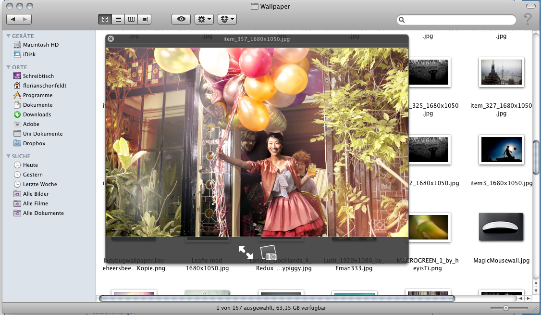Click the MagicMousewall.jpg filename label
This screenshot has height=315, width=541.
[x=501, y=261]
